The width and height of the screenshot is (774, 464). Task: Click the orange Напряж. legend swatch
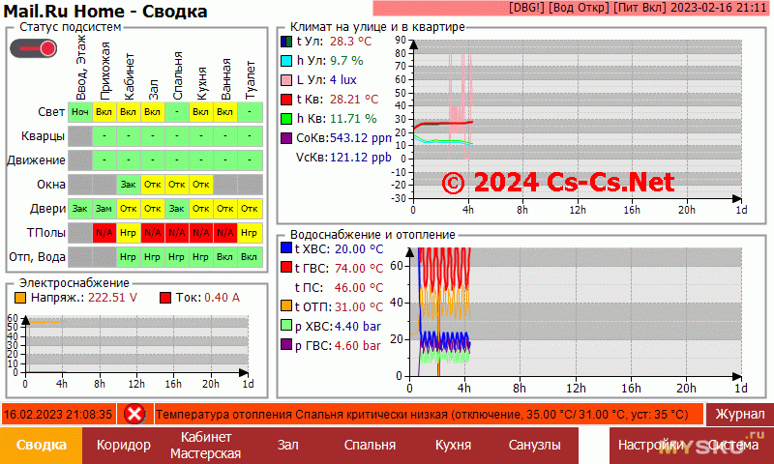[x=20, y=298]
